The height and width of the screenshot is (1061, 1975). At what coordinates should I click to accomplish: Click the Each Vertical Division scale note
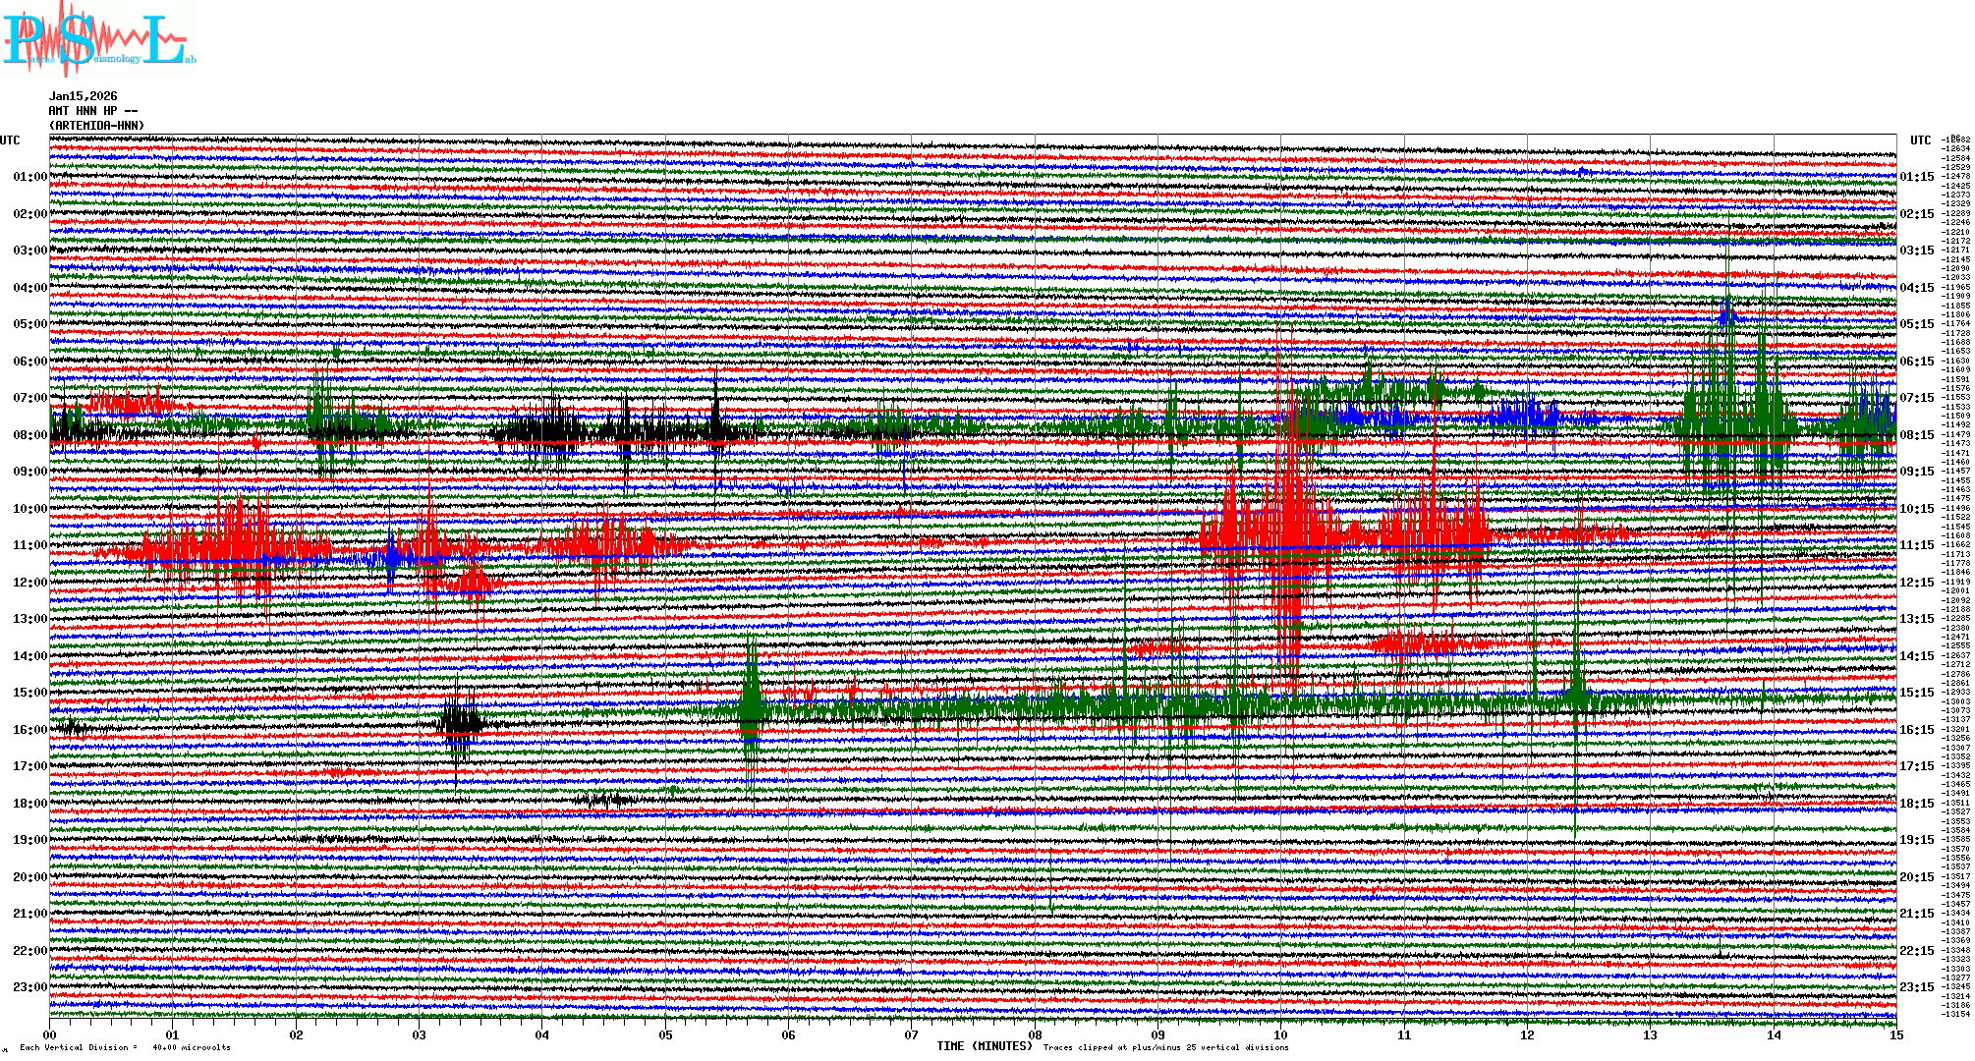[125, 1047]
